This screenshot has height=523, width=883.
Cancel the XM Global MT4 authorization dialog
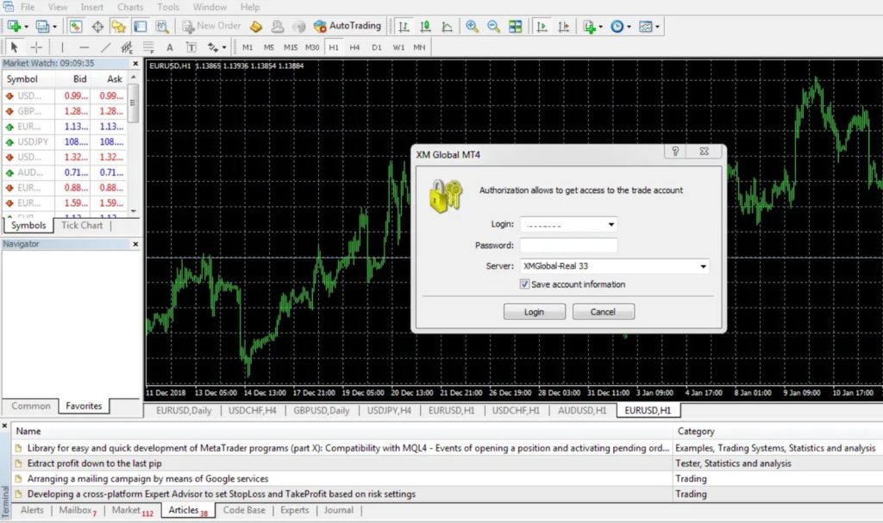601,311
